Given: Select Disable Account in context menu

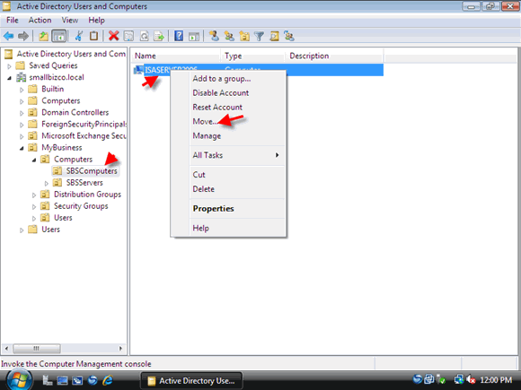Looking at the screenshot, I should pos(221,93).
